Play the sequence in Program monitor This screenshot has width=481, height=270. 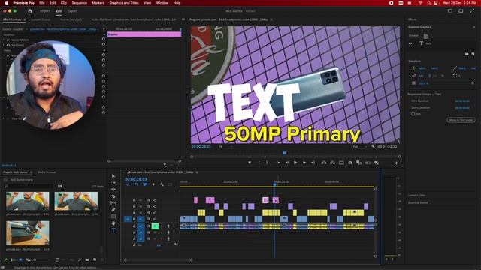pos(295,163)
